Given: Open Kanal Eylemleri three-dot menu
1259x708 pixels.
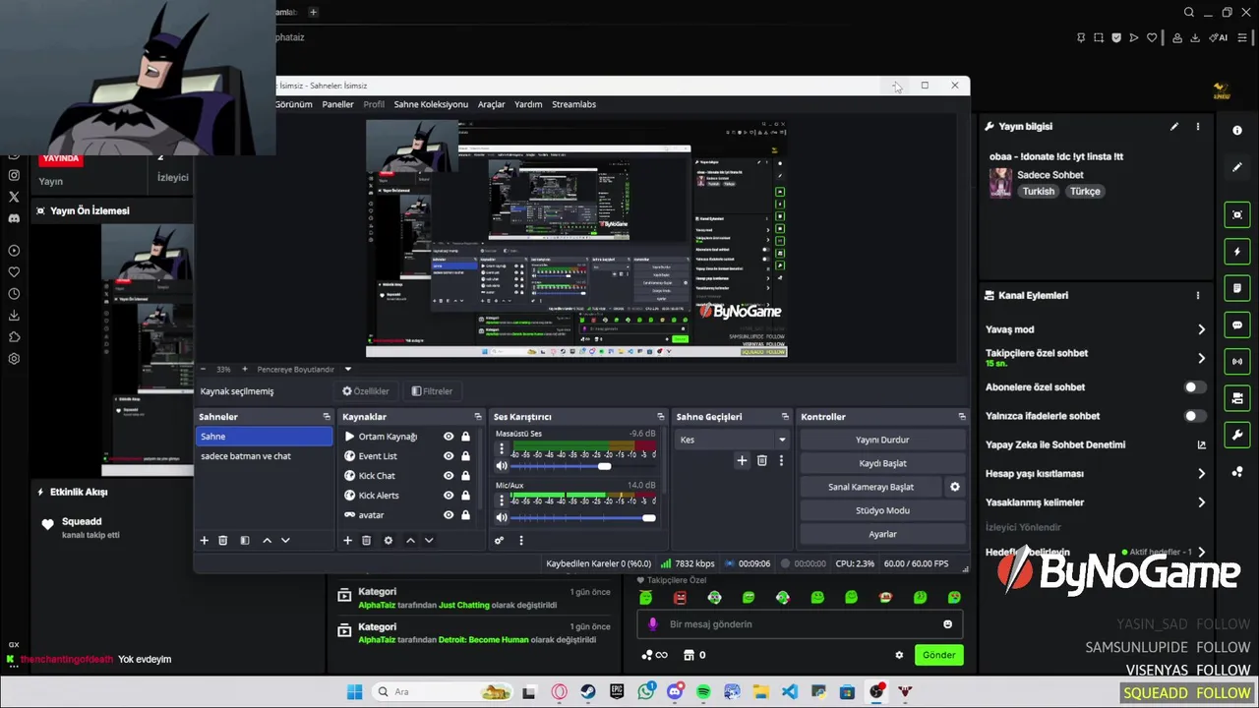Looking at the screenshot, I should click(x=1197, y=295).
